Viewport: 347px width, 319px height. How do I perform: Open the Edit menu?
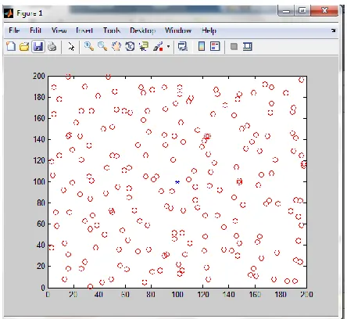point(35,30)
